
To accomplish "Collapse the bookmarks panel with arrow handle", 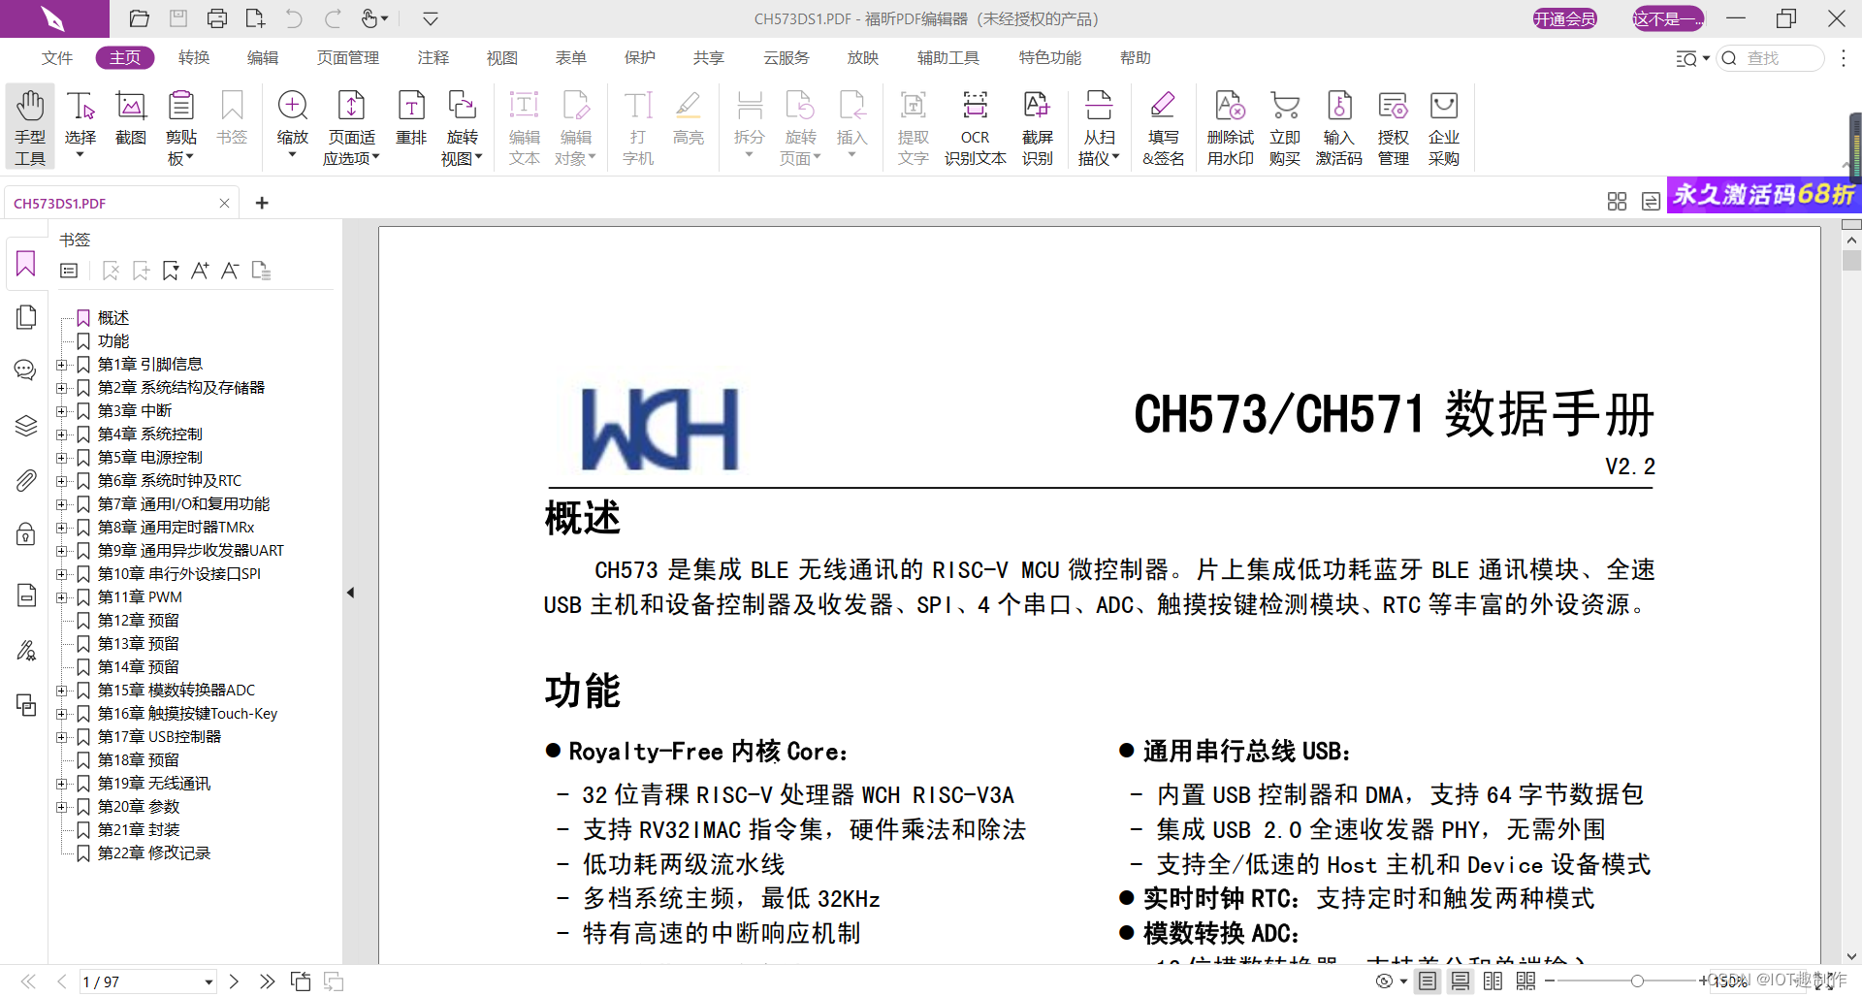I will (350, 593).
